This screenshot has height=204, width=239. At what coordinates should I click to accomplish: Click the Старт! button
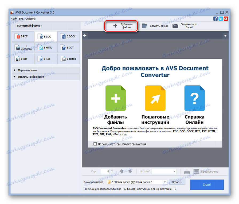[207, 185]
